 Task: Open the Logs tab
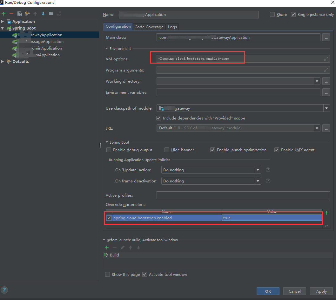[172, 27]
